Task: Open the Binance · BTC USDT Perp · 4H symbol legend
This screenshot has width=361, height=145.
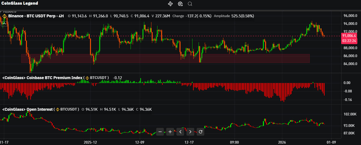Action: (36, 16)
